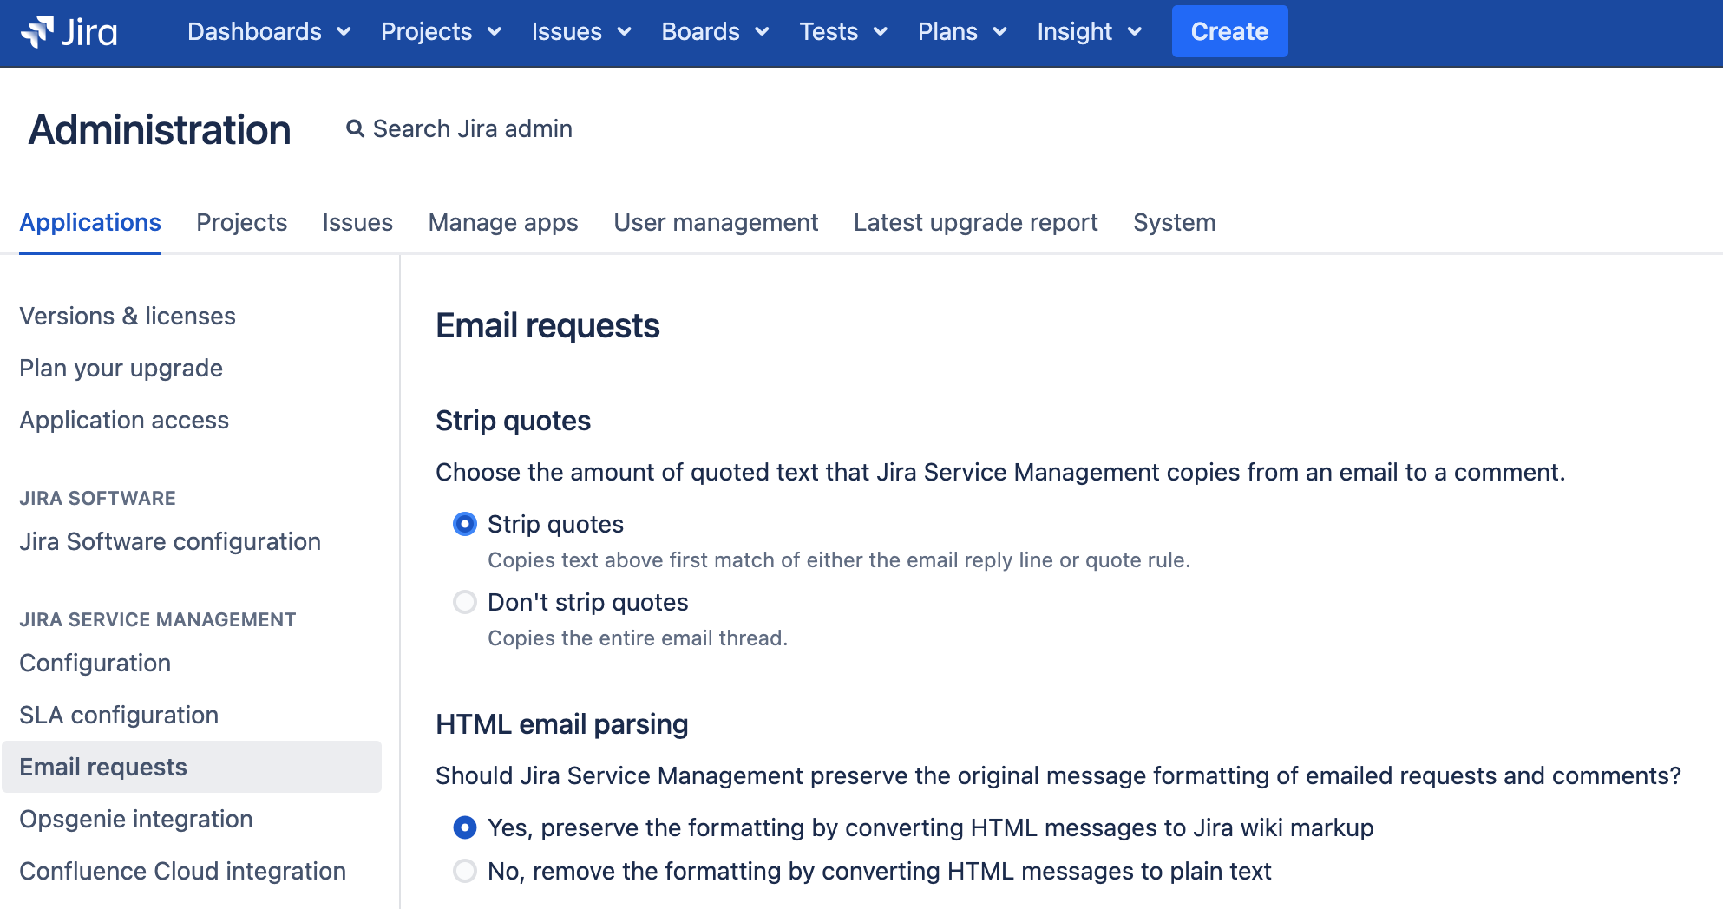Switch to the Projects admin tab

241,223
